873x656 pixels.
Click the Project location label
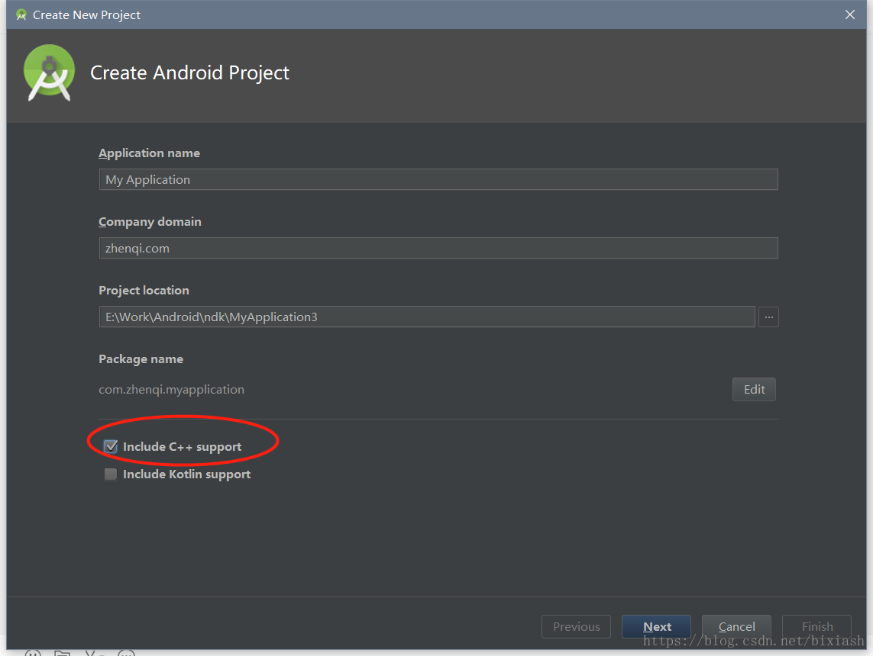tap(144, 290)
